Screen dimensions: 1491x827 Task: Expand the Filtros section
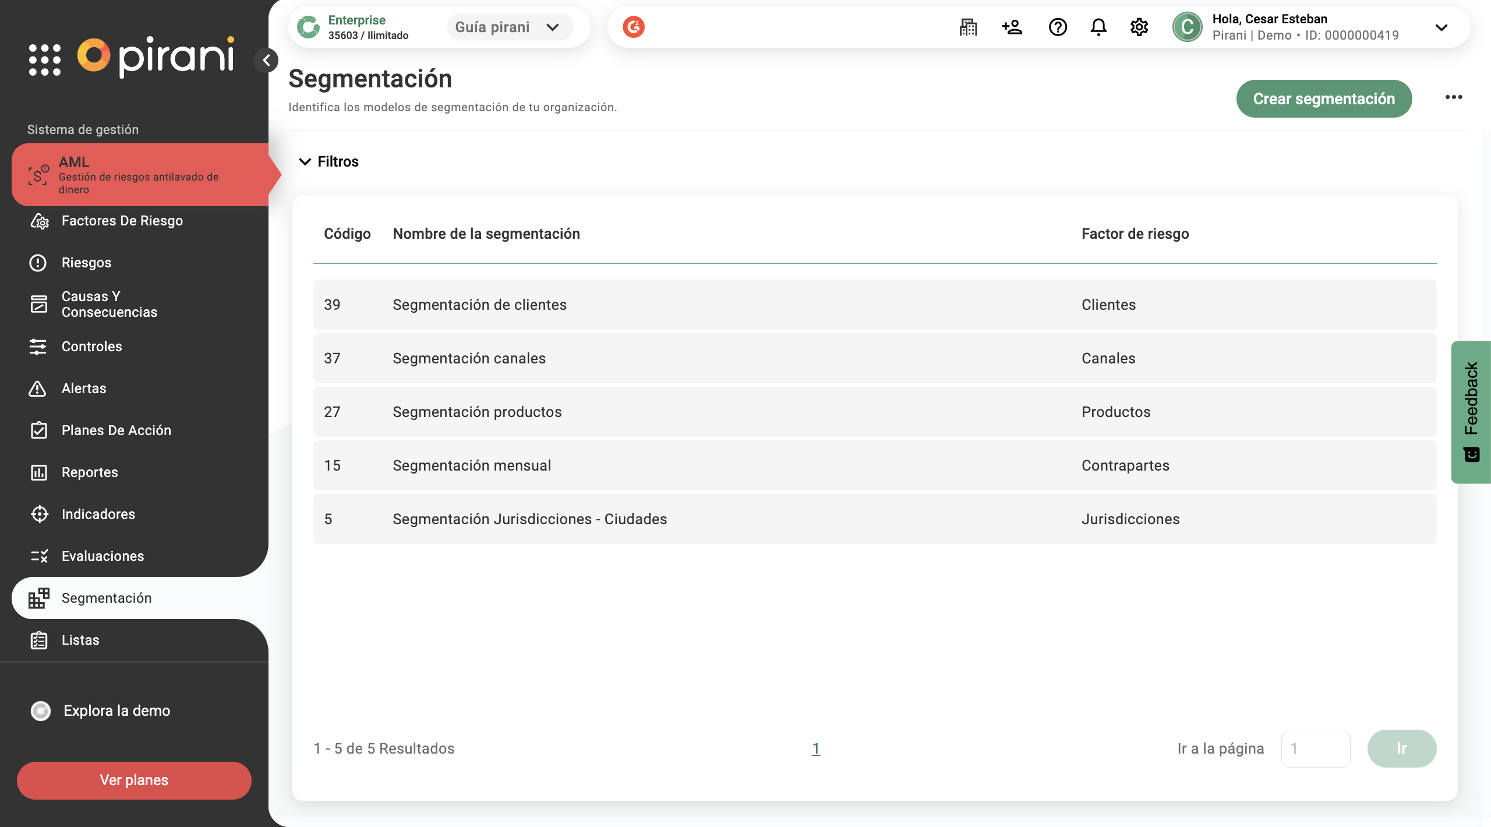(329, 161)
